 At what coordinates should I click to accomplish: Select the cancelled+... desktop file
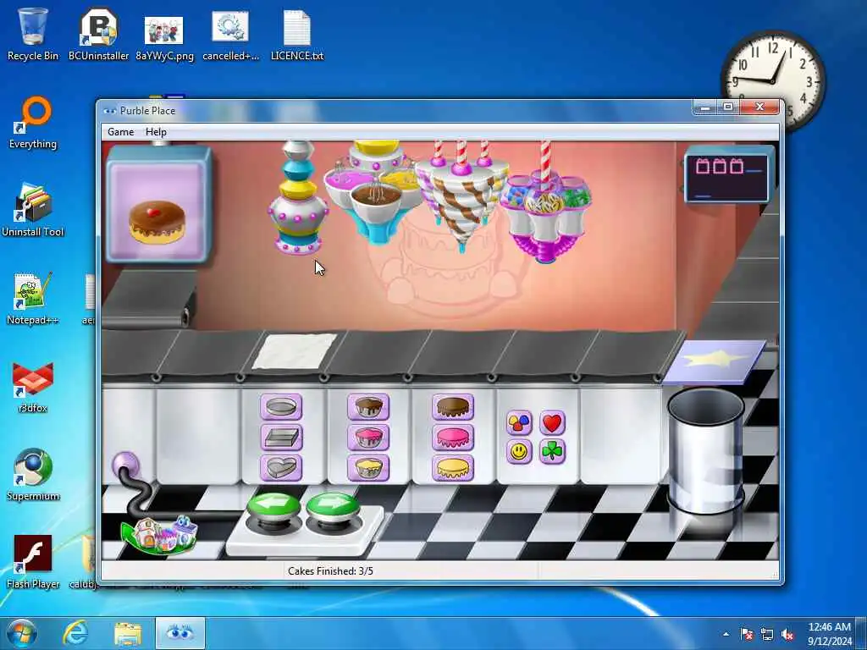[x=230, y=36]
